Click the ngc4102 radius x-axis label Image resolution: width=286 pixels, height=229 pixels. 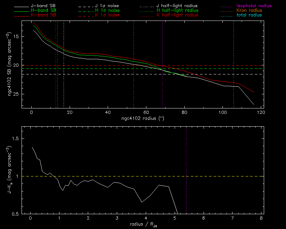coord(143,119)
